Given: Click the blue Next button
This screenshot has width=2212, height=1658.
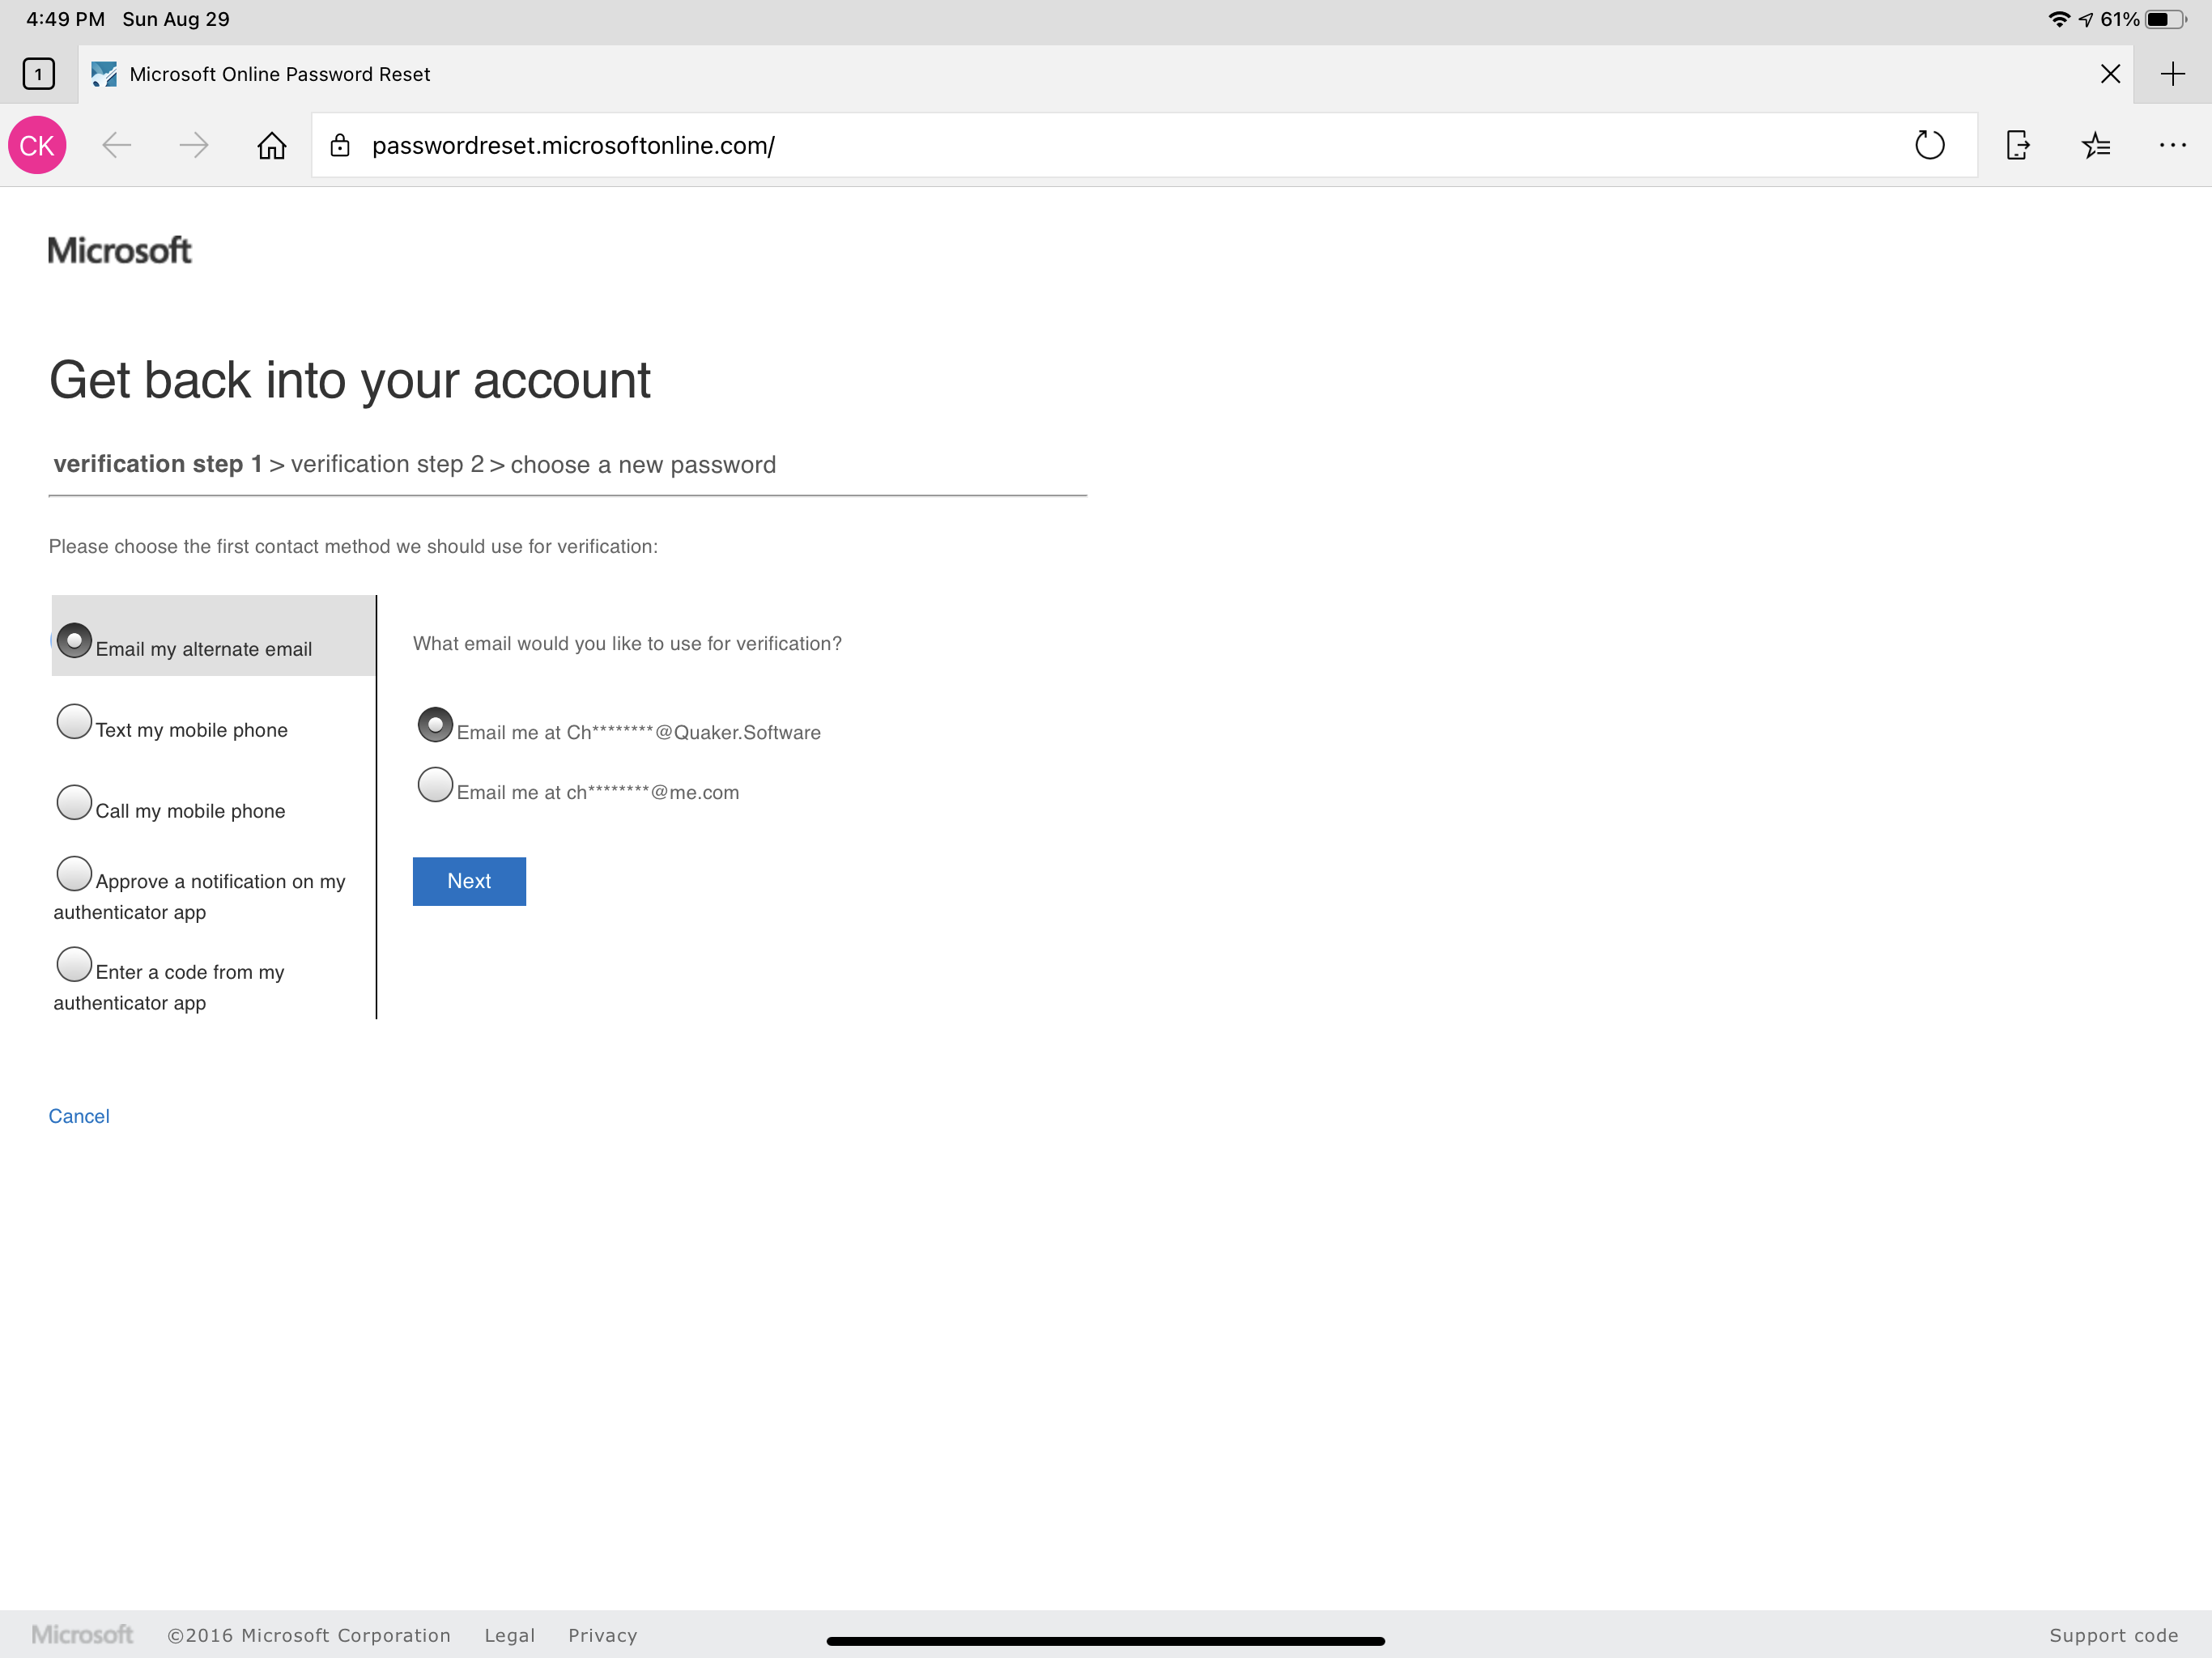Looking at the screenshot, I should [x=469, y=881].
